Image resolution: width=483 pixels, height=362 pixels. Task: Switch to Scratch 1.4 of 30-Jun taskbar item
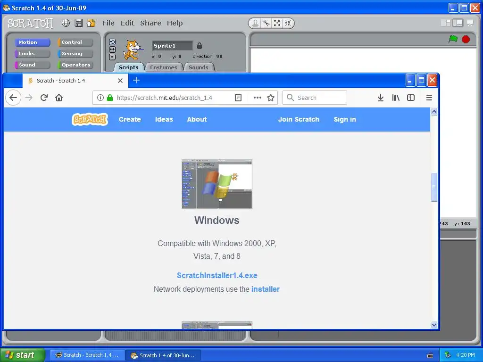click(x=163, y=355)
